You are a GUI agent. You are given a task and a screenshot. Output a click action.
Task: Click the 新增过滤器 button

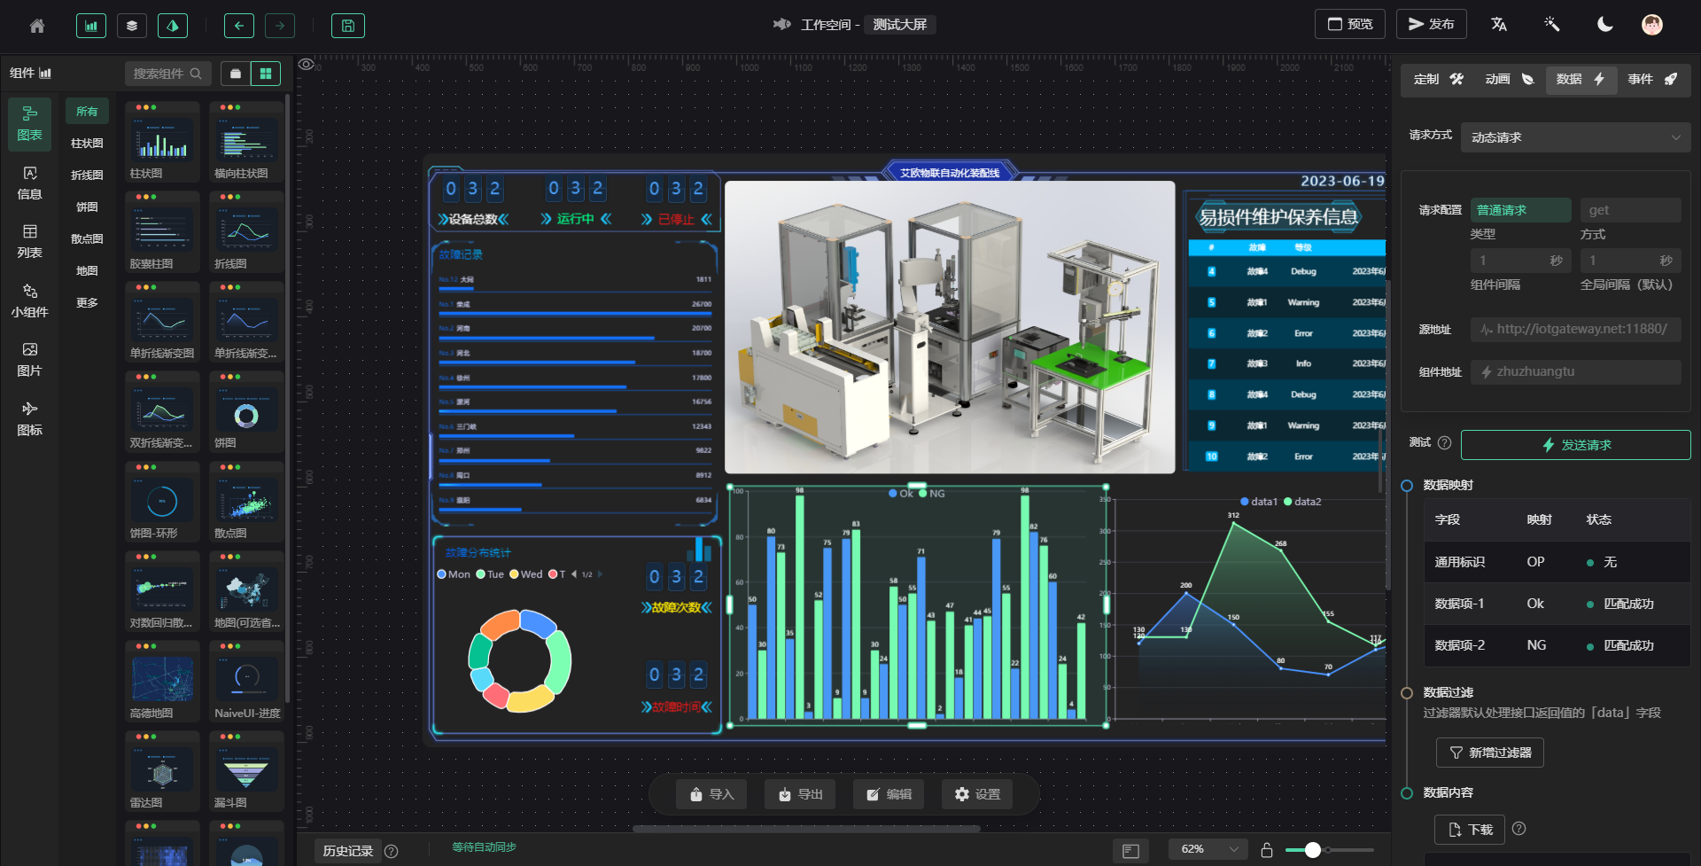coord(1490,753)
